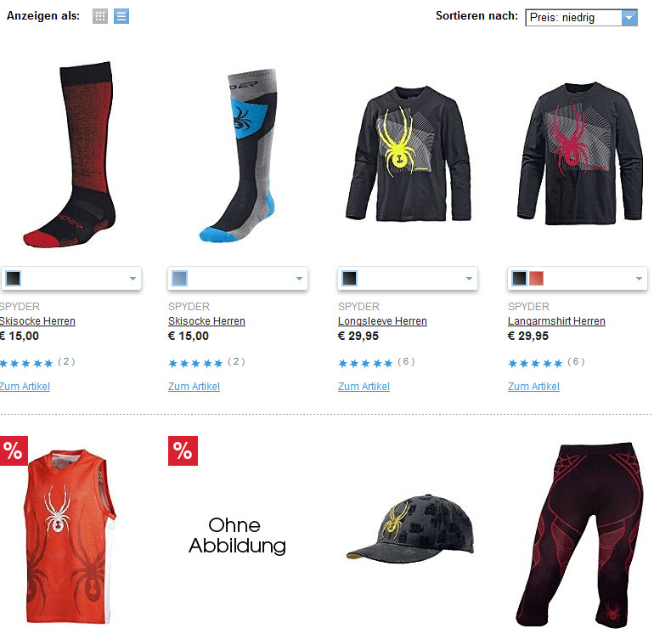This screenshot has height=640, width=671.
Task: Click the red spider longsleeve shirt image
Action: tap(579, 153)
